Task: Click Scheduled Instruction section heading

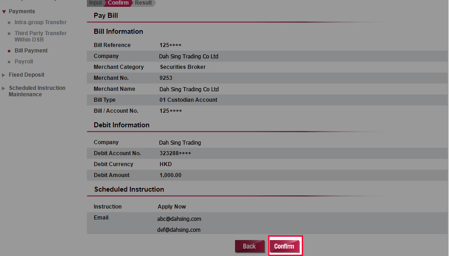Action: coord(129,189)
